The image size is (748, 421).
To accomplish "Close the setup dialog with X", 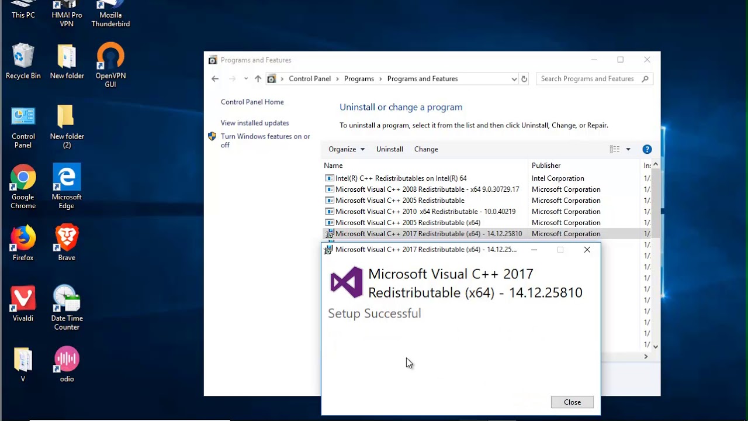I will click(x=587, y=250).
